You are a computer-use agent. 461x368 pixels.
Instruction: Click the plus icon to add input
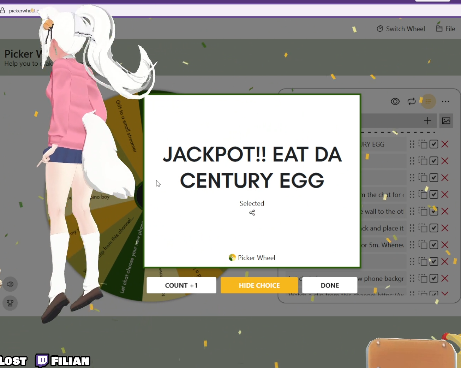[x=427, y=121]
